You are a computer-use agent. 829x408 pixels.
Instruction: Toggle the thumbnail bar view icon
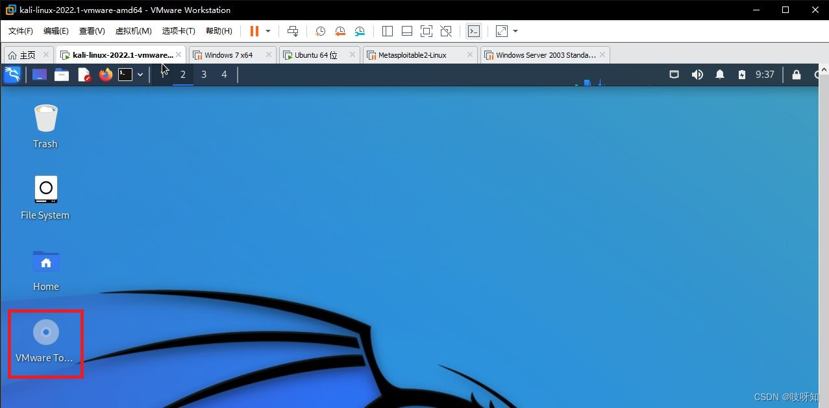[407, 31]
